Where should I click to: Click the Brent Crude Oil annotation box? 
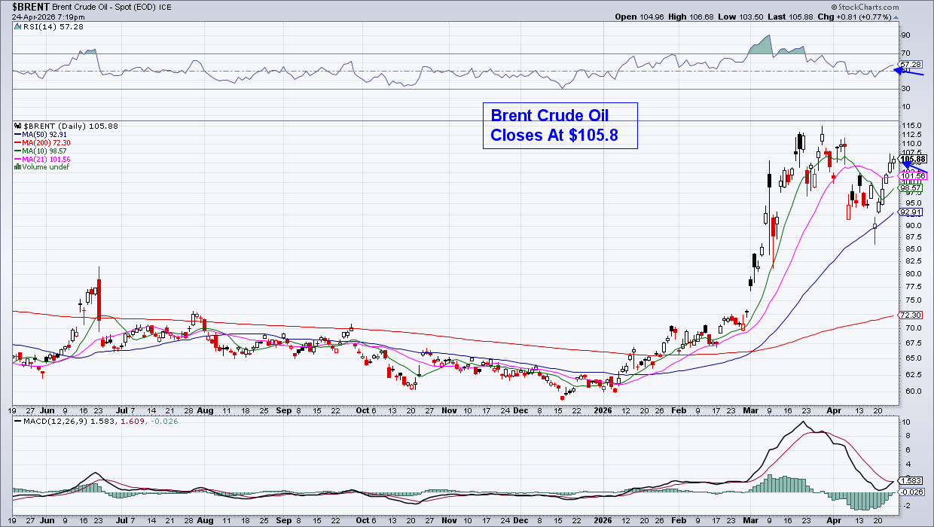pos(560,125)
